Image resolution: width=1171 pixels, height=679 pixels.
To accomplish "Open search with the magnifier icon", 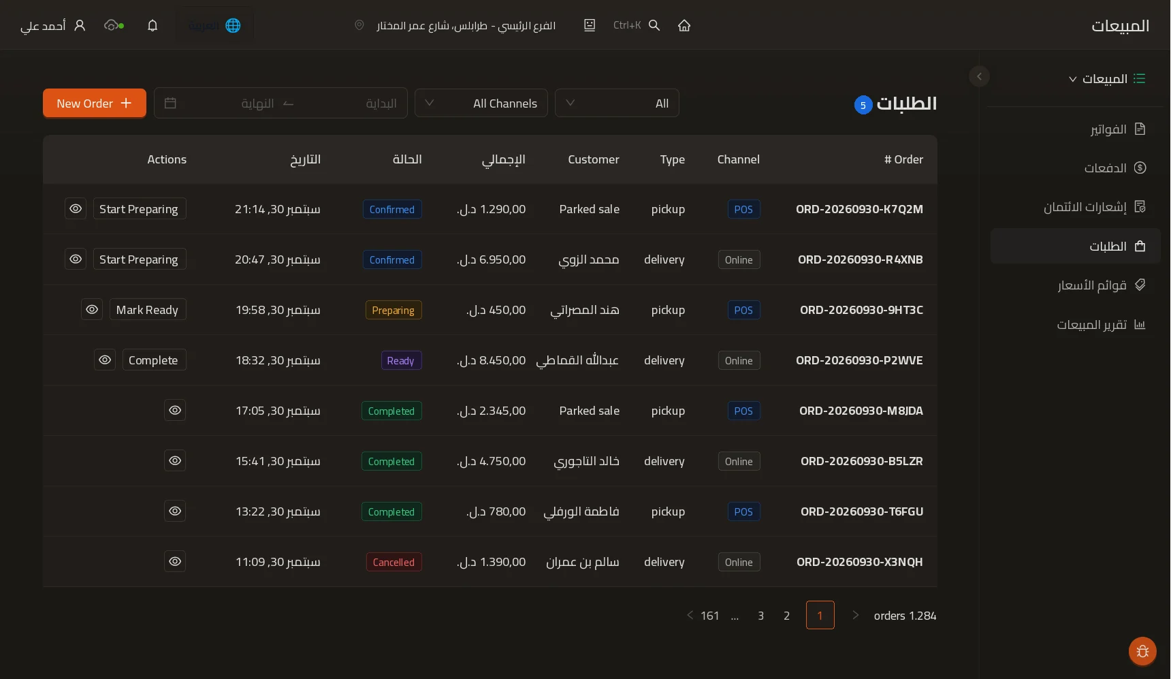I will click(x=654, y=25).
